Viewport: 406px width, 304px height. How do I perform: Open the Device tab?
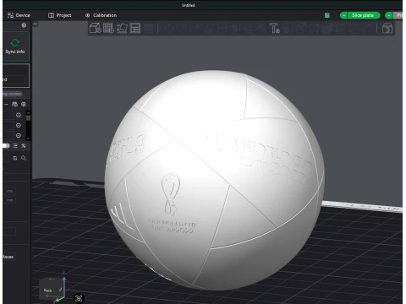(19, 15)
